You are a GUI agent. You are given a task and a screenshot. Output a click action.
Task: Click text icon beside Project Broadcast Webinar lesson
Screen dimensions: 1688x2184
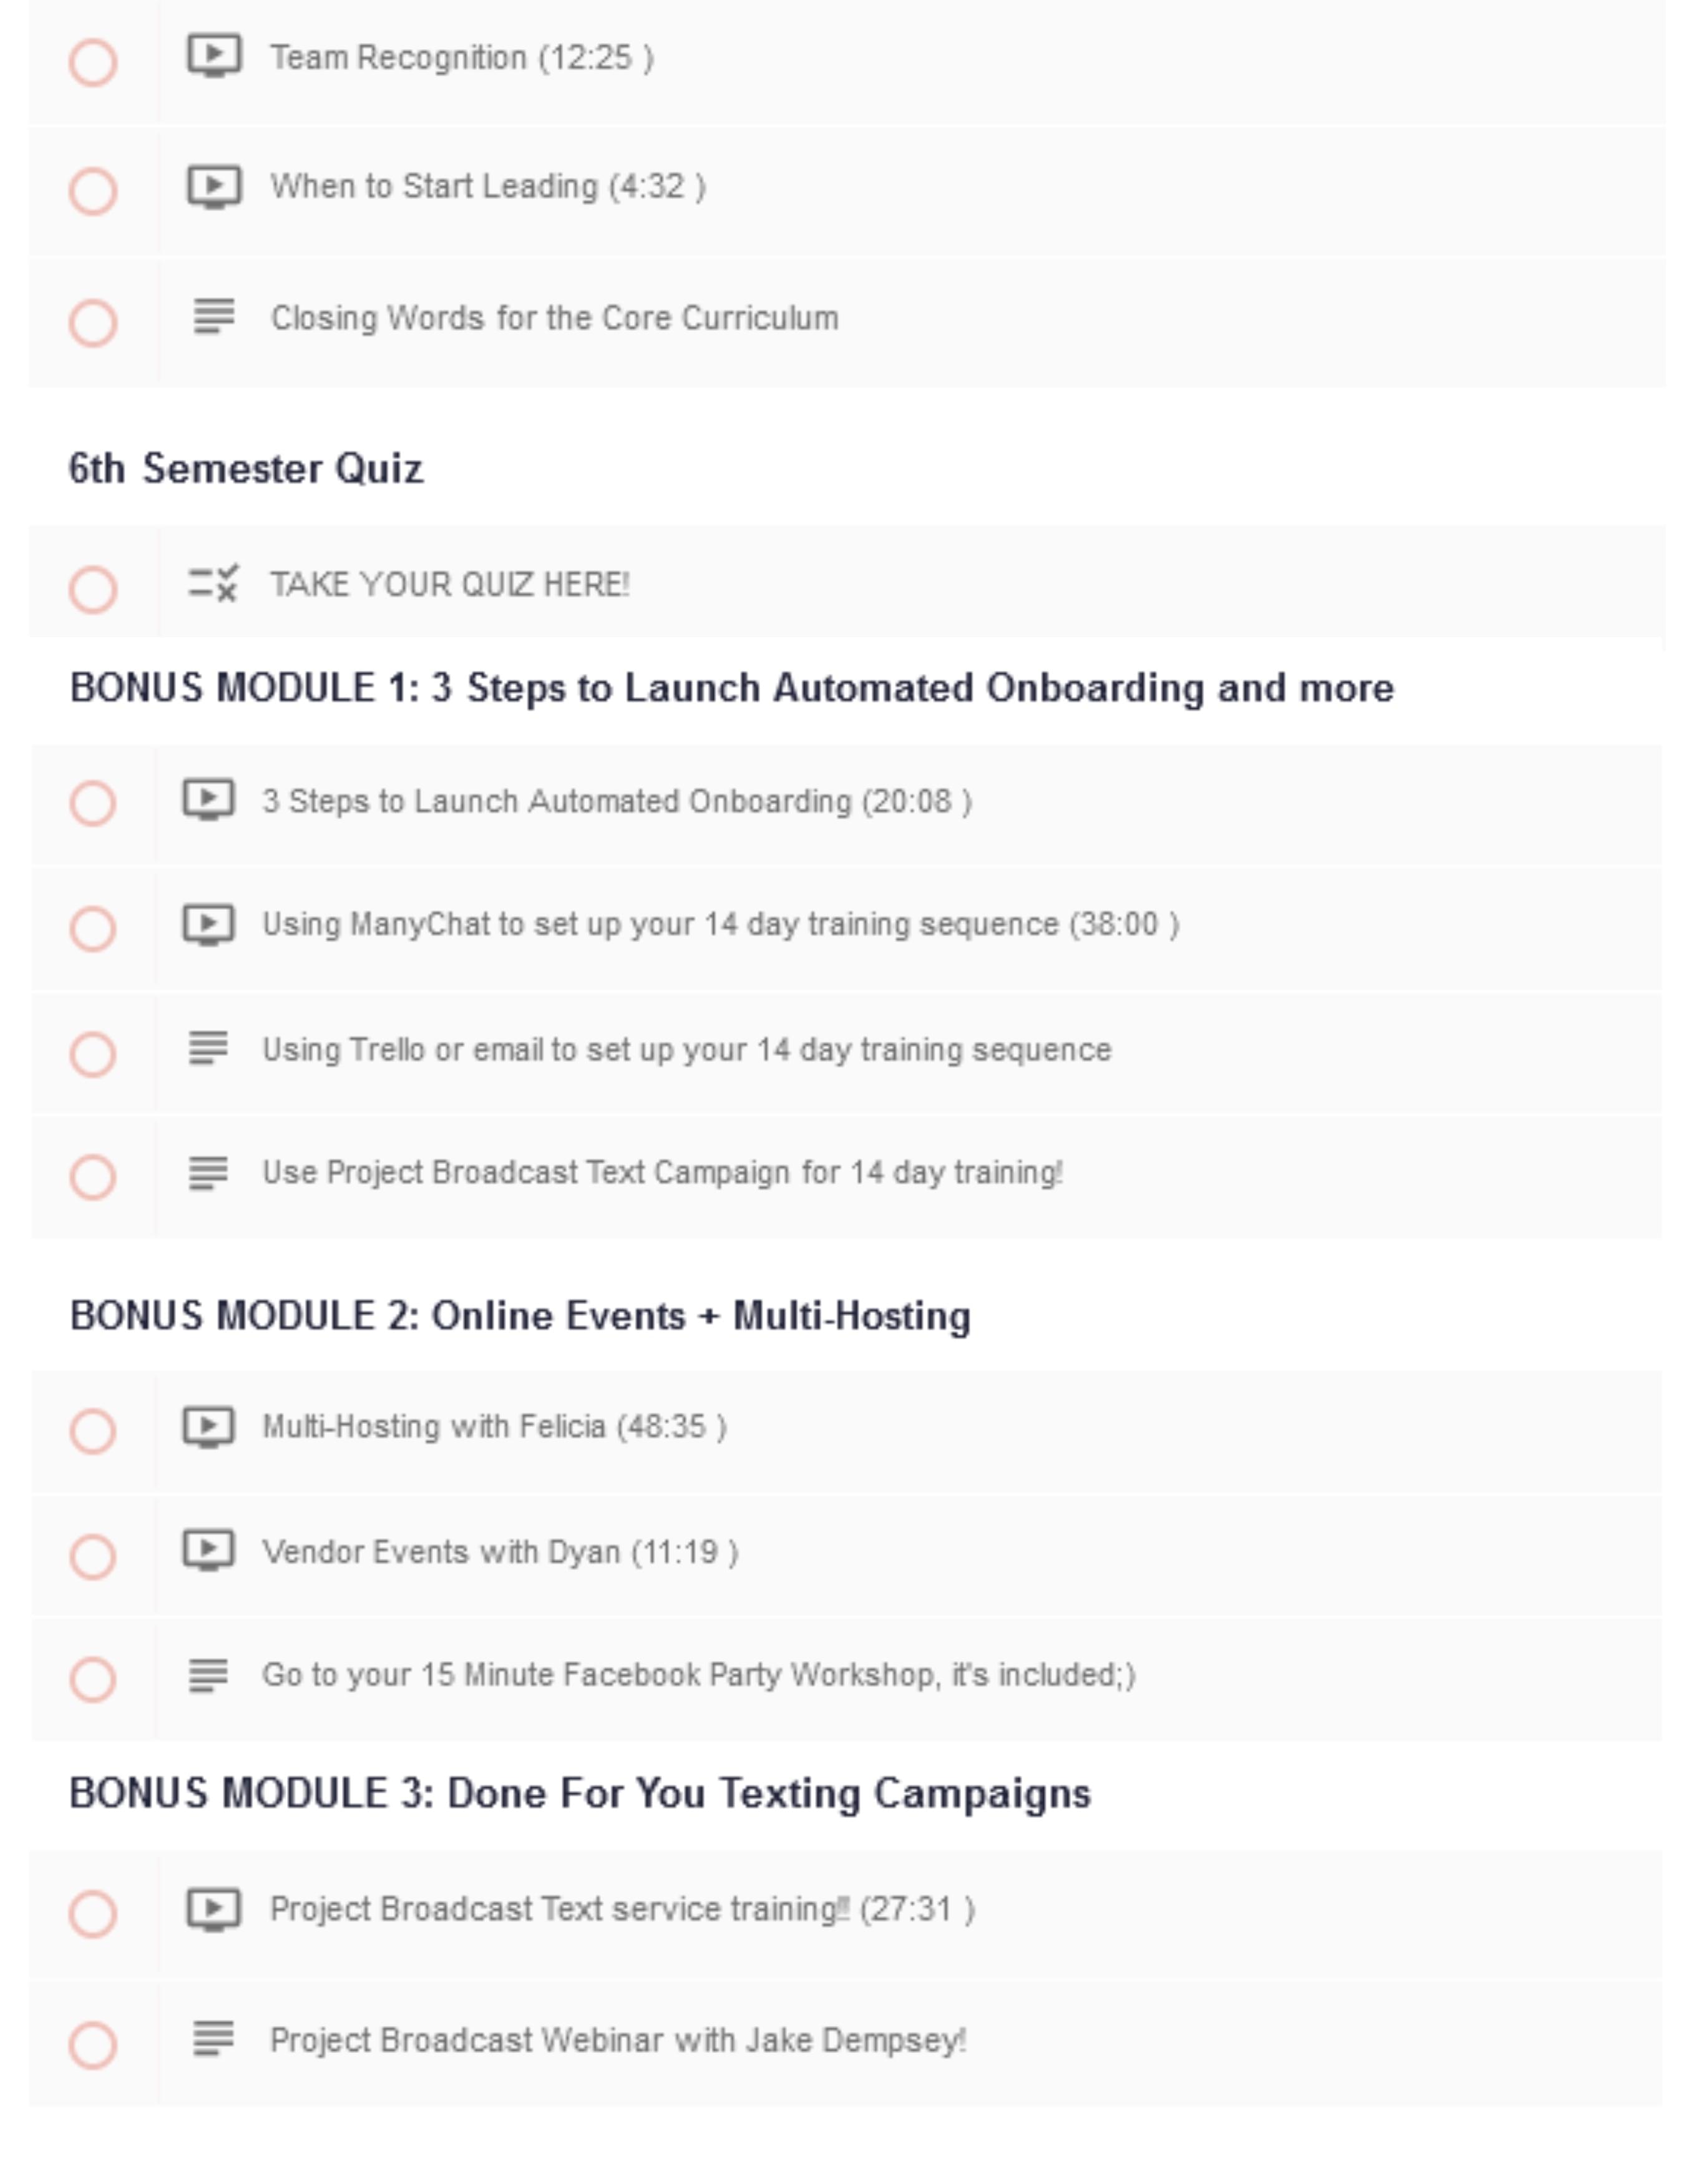(213, 2039)
